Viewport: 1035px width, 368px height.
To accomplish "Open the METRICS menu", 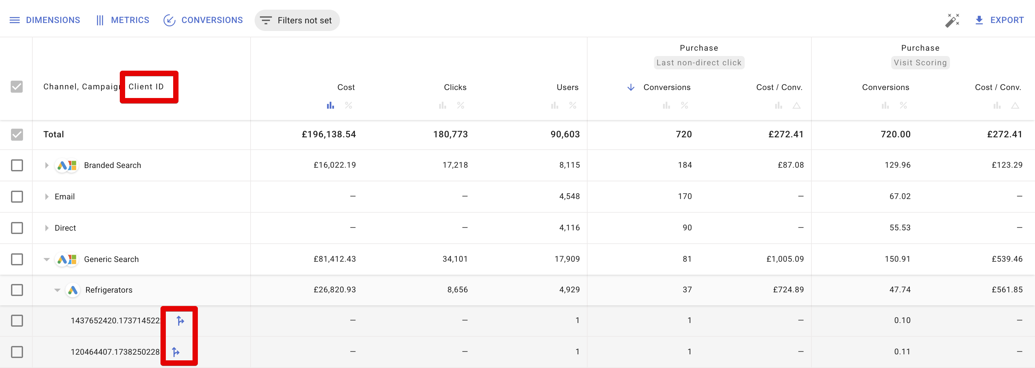I will coord(122,20).
